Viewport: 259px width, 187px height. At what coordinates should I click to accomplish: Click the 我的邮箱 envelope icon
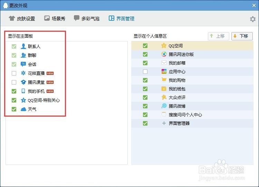coord(164,63)
